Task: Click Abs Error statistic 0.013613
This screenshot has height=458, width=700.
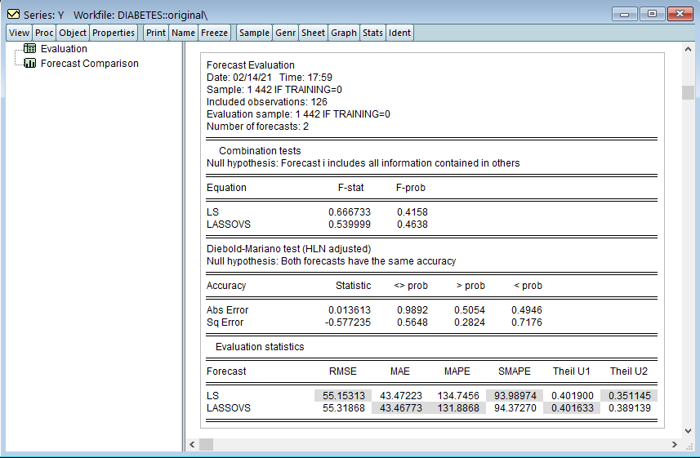Action: tap(350, 309)
